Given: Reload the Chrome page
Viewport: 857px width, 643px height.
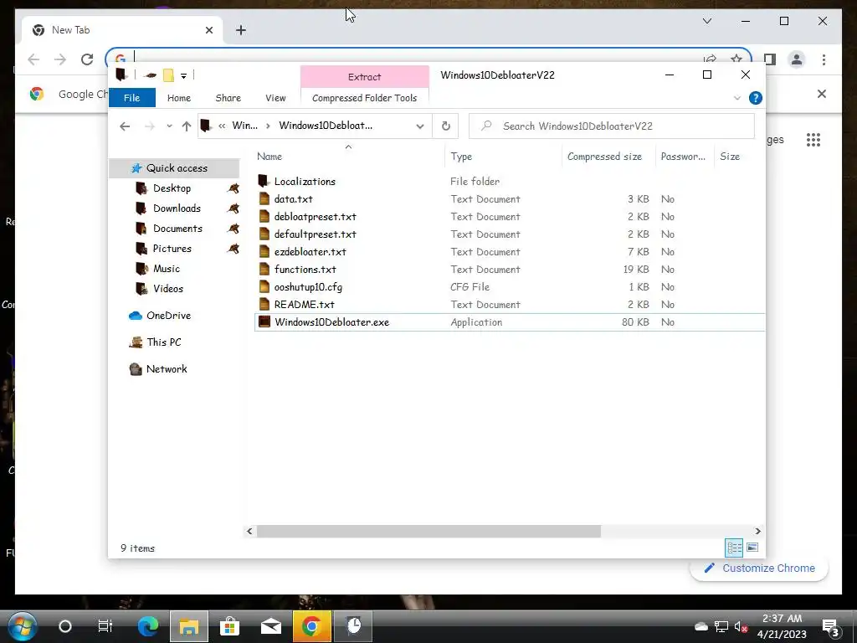Looking at the screenshot, I should coord(87,59).
